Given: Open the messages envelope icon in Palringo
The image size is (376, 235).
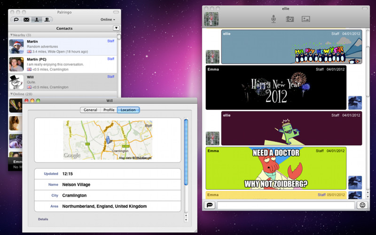Looking at the screenshot, I should coord(26,20).
